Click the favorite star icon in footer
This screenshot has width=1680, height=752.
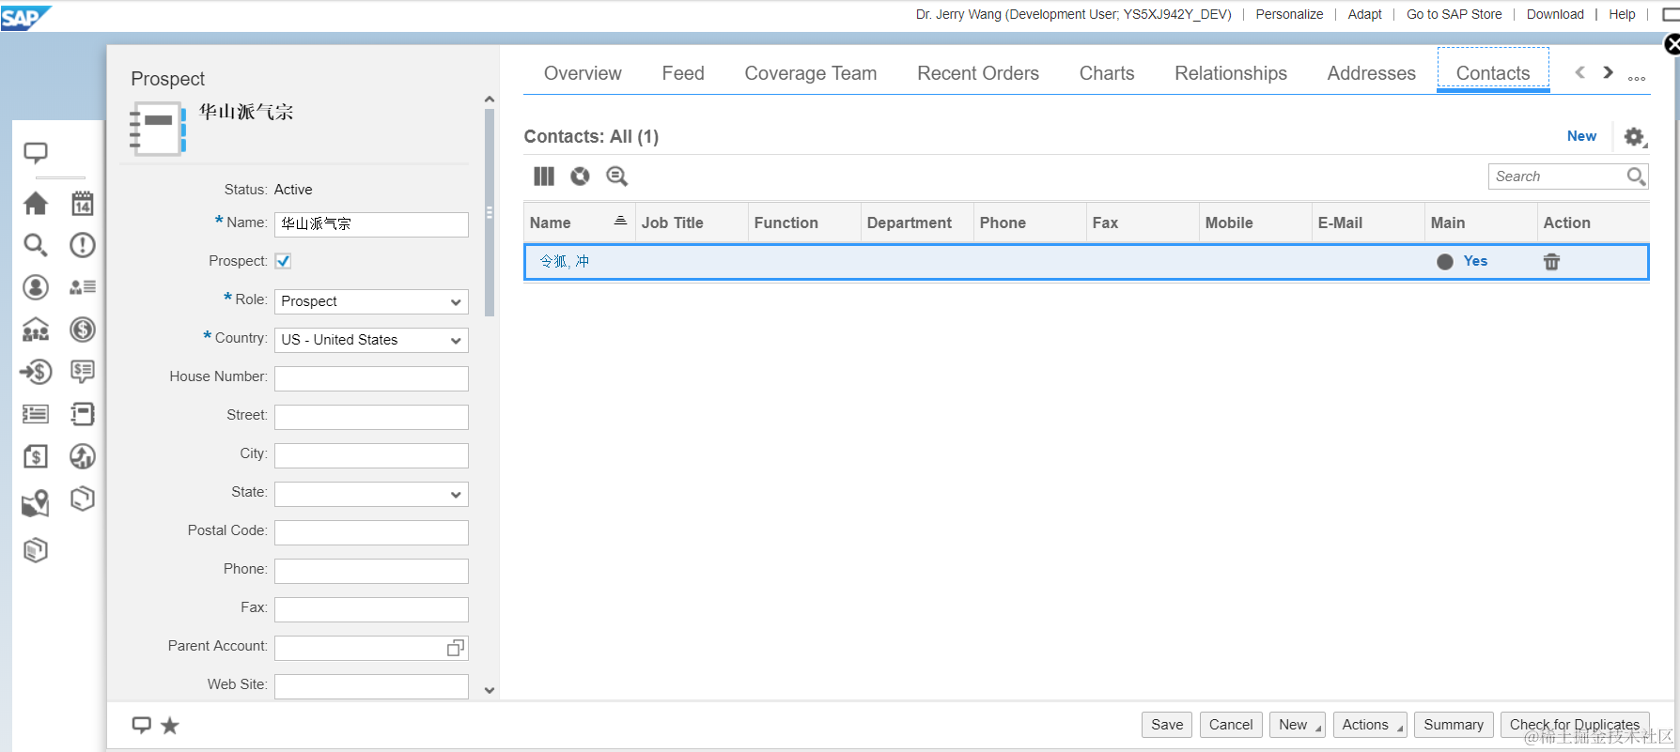point(170,726)
